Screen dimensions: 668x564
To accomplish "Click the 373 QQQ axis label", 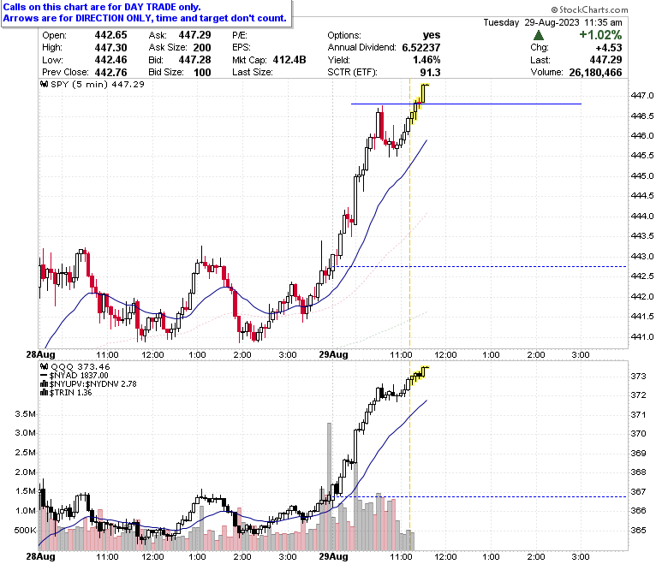I will click(x=639, y=377).
